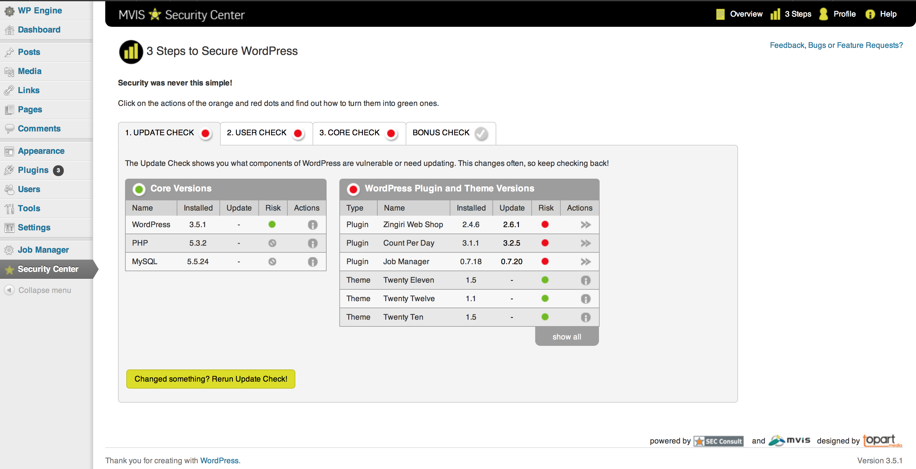Screen dimensions: 916x469
Task: Switch to the Bonus Check tab
Action: [451, 133]
